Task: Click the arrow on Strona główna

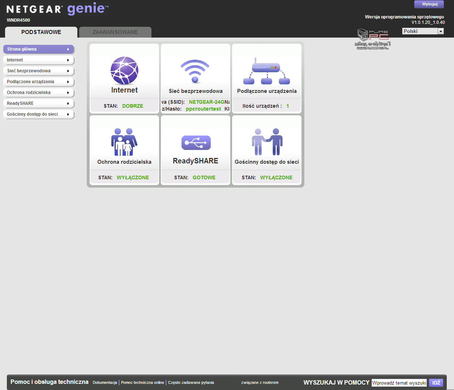Action: [68, 49]
